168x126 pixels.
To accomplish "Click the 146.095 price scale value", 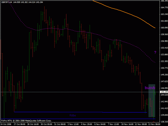I will click(164, 88).
